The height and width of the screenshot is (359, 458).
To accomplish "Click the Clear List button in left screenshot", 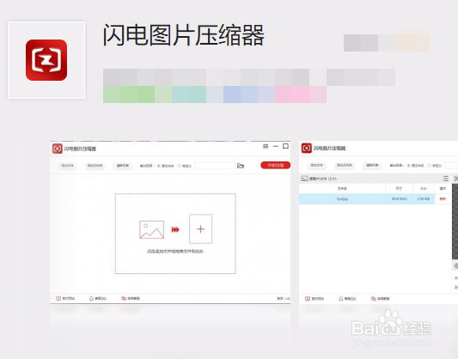I will point(123,166).
